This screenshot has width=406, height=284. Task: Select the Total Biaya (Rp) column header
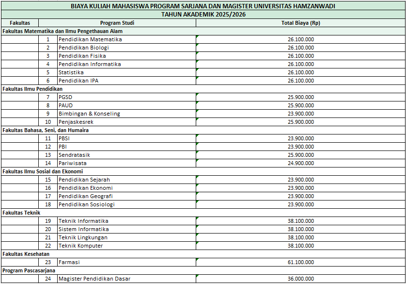click(300, 23)
